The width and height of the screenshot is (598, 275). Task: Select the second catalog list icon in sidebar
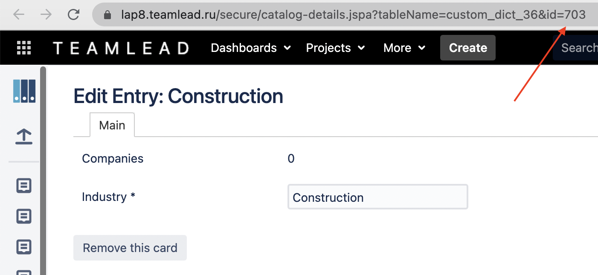[24, 216]
